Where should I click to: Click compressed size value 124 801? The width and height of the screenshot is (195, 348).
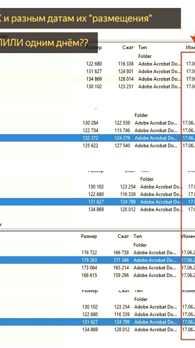click(x=126, y=72)
